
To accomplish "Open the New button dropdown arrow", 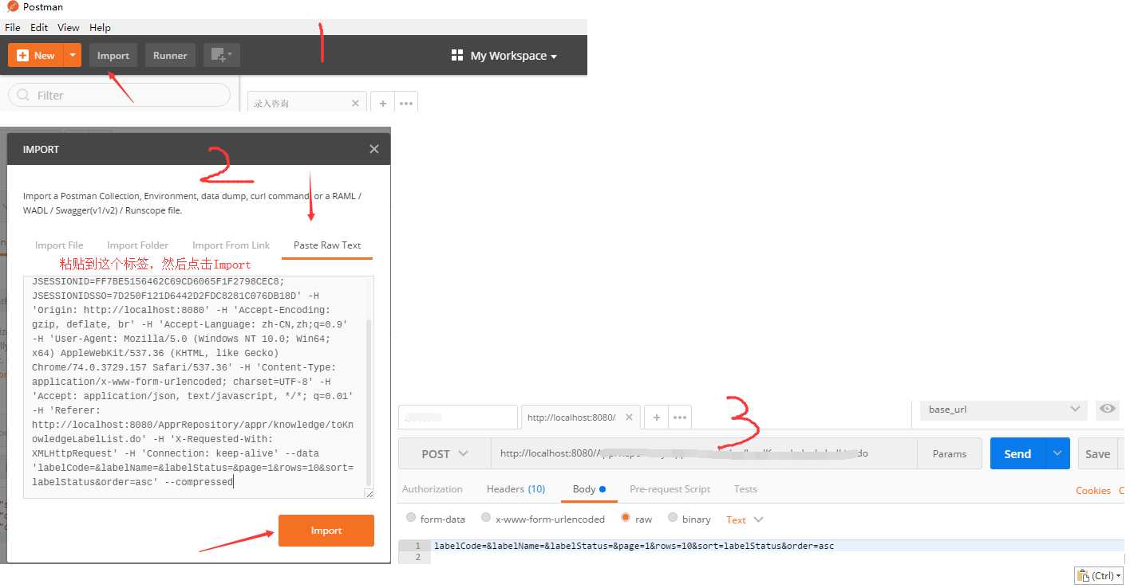I will (x=73, y=56).
